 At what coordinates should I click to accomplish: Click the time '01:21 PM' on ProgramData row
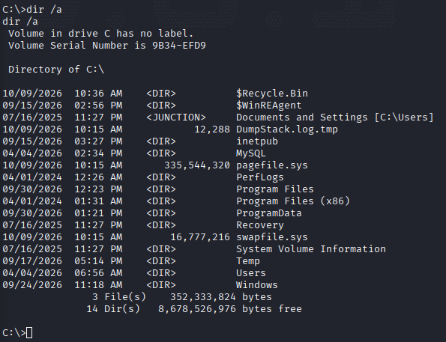click(98, 213)
